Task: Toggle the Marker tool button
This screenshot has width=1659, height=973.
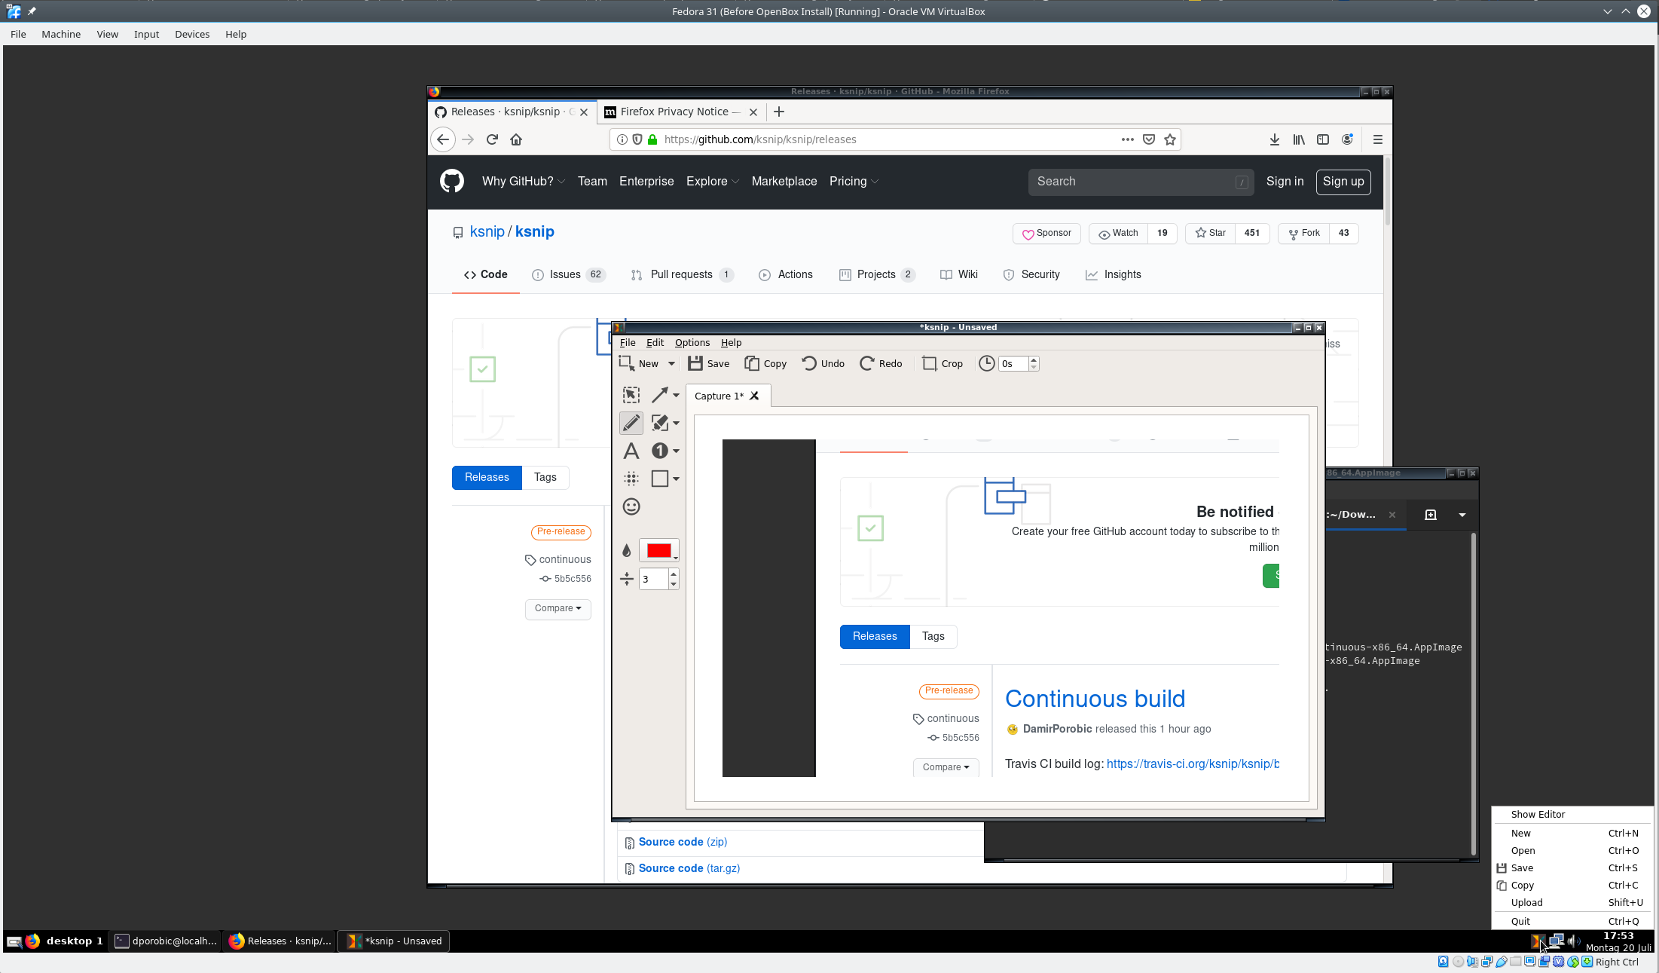Action: [660, 423]
